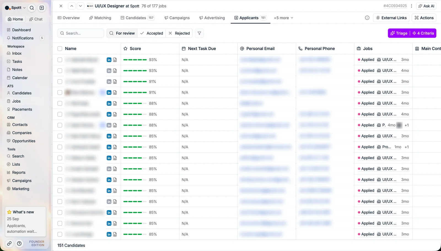Open the three-dot job options menu
Viewport: 441px width, 251px height.
pos(412,6)
